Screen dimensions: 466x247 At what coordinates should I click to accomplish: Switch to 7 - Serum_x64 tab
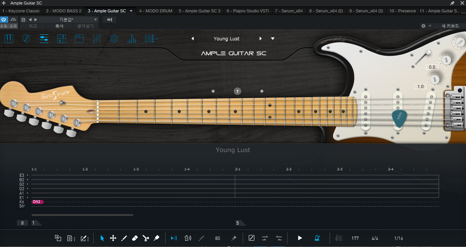pos(289,11)
